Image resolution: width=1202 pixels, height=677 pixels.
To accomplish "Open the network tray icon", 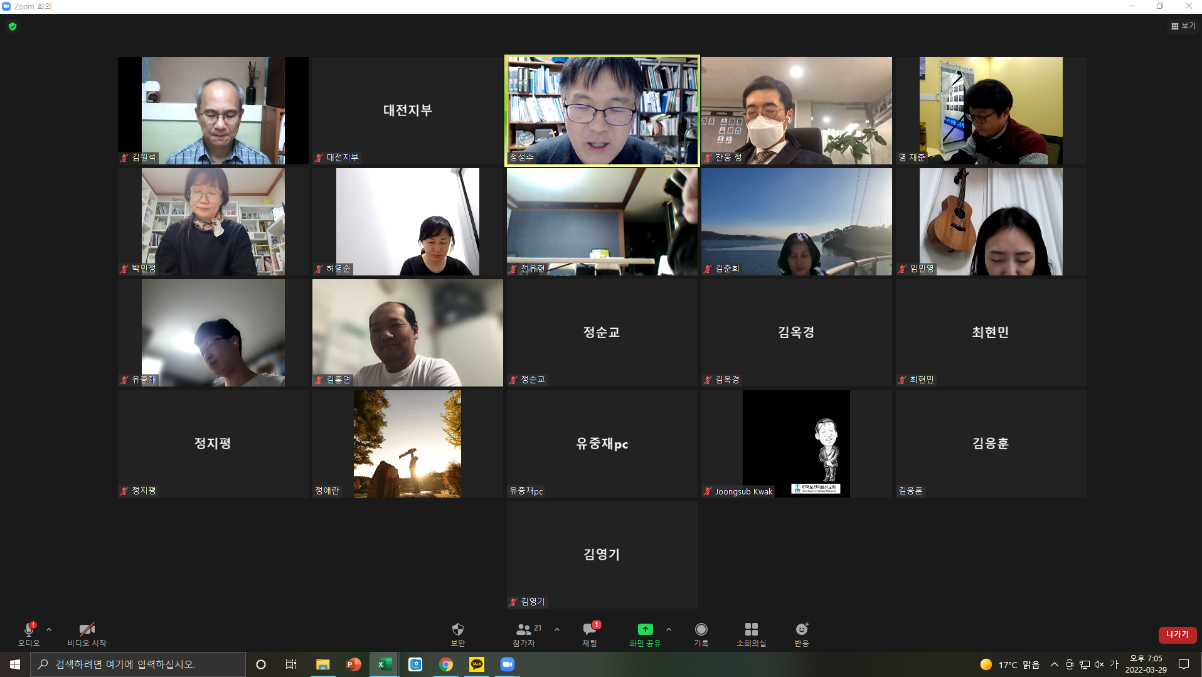I will tap(1085, 664).
